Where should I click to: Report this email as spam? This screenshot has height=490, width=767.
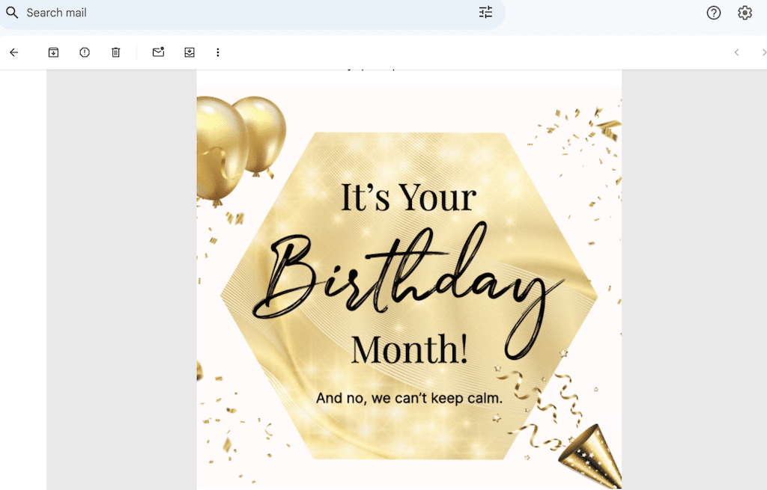(x=85, y=52)
